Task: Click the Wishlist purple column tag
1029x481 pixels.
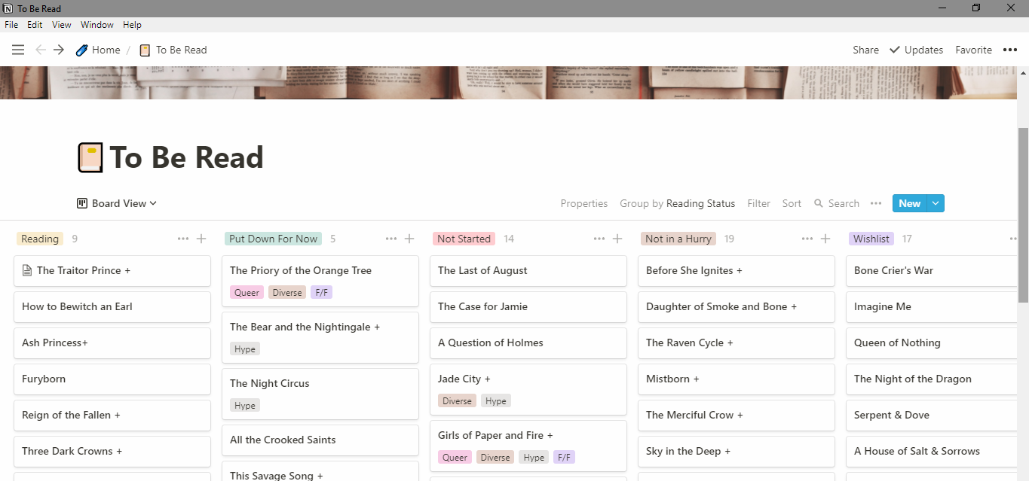Action: click(x=871, y=239)
